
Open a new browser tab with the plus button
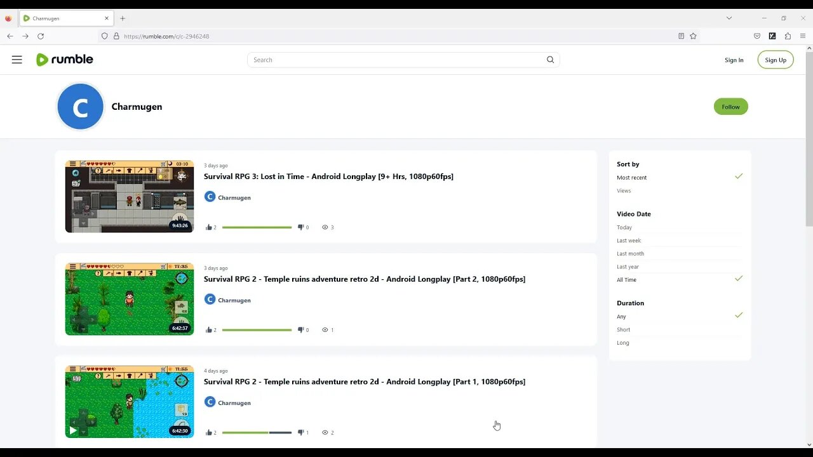coord(123,18)
